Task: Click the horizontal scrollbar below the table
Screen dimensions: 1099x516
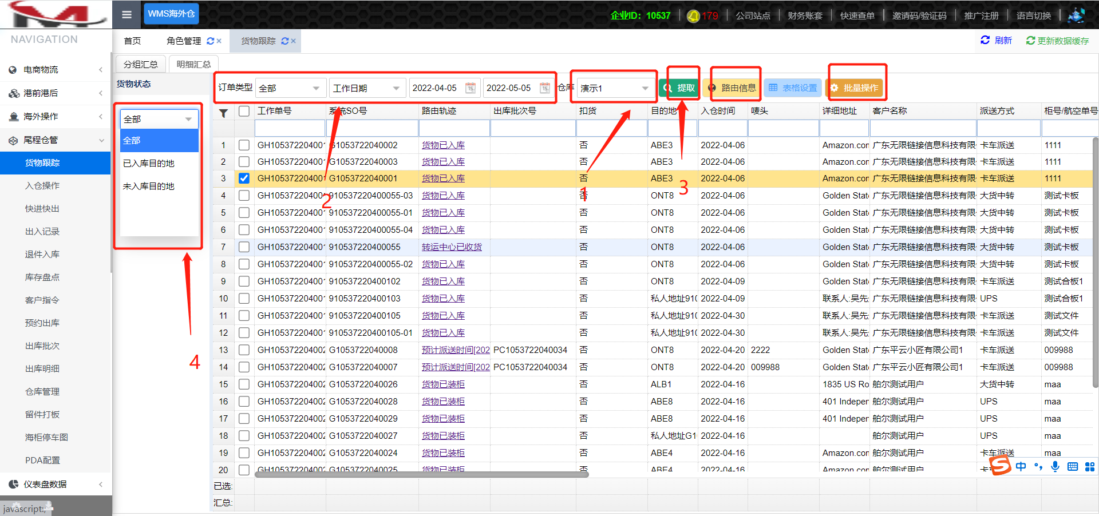Action: (x=421, y=474)
